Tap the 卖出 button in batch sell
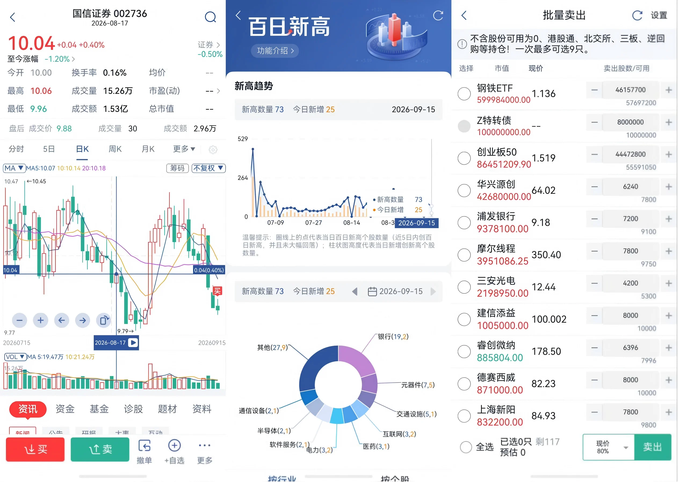Image resolution: width=679 pixels, height=482 pixels. 653,447
